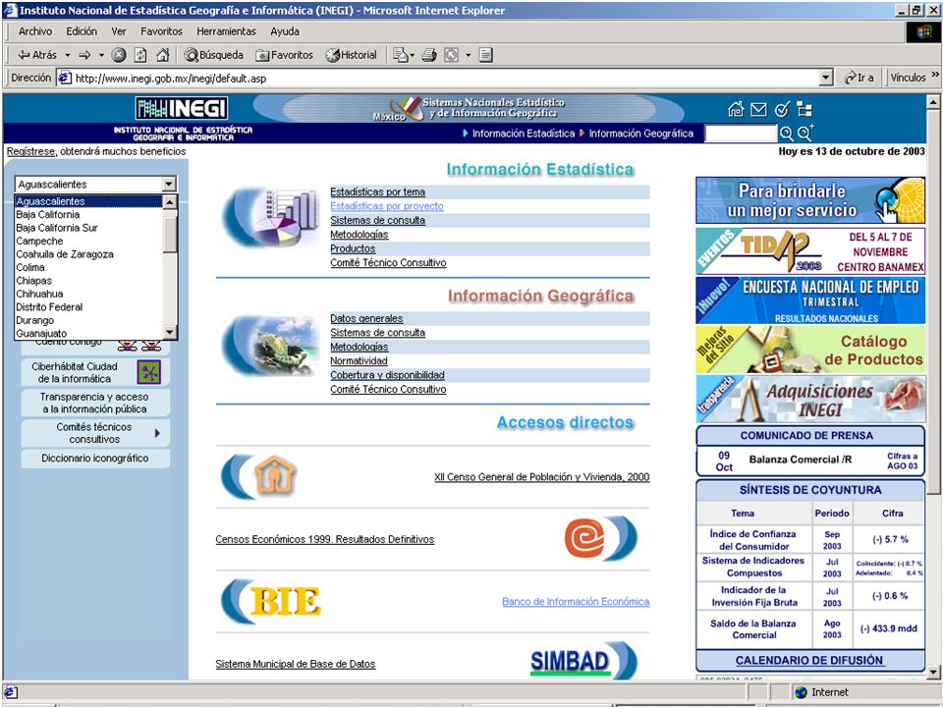Viewport: 943px width, 707px height.
Task: Click the Ciberhábitat green icon
Action: 149,372
